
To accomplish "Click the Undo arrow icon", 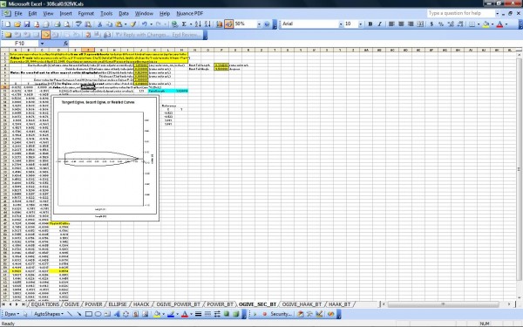I will point(145,24).
